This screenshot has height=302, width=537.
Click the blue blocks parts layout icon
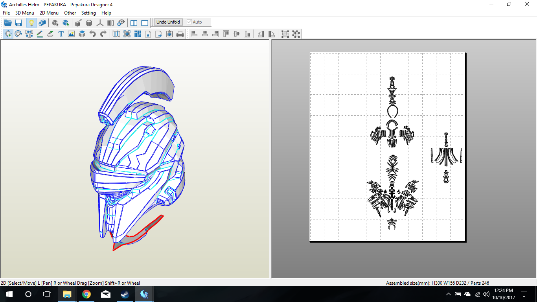[x=138, y=34]
